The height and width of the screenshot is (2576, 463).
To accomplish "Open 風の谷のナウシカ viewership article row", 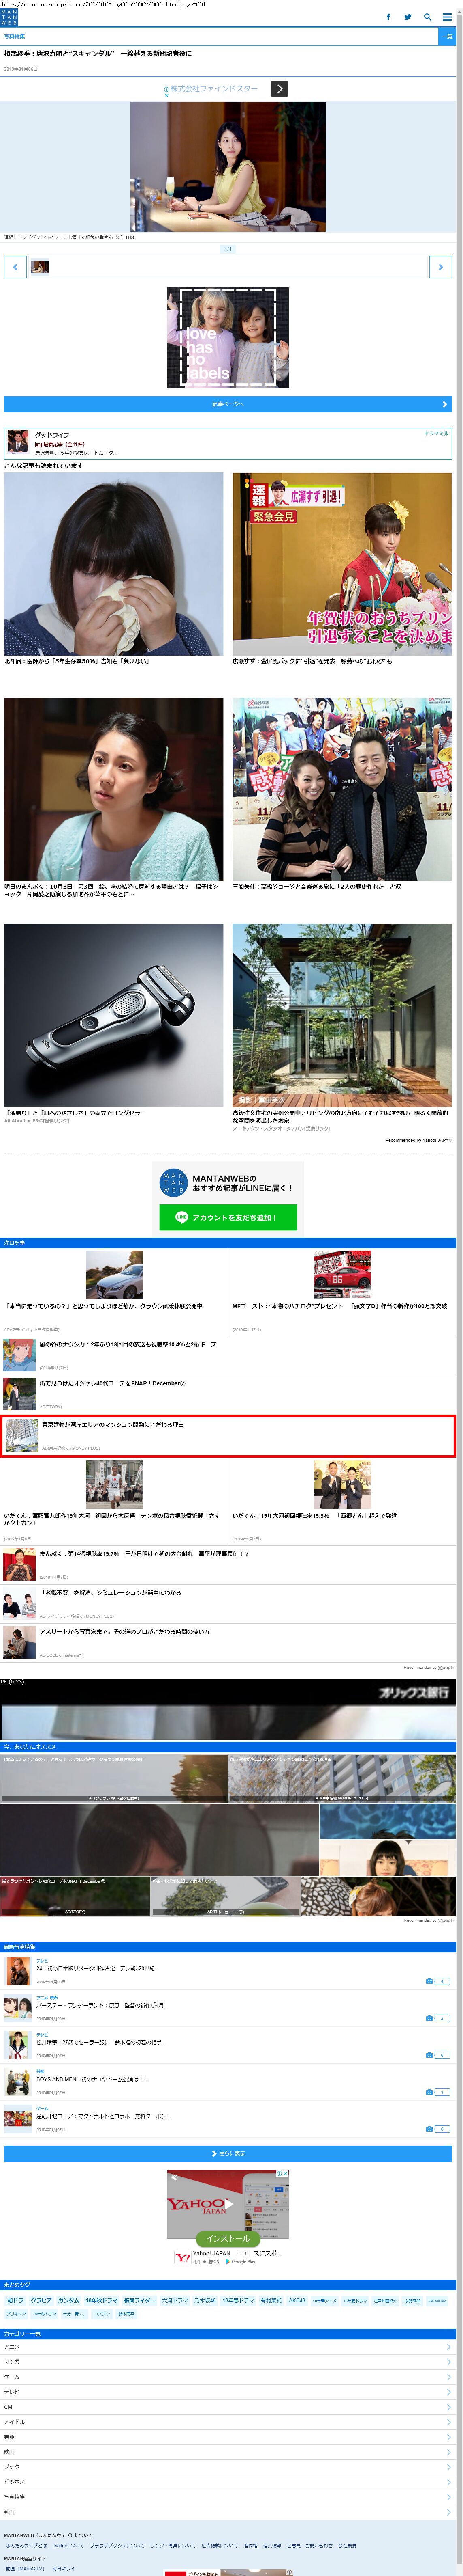I will tap(228, 1355).
